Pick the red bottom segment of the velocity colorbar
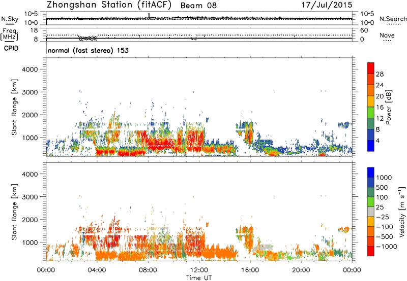The width and height of the screenshot is (407, 281). 371,251
